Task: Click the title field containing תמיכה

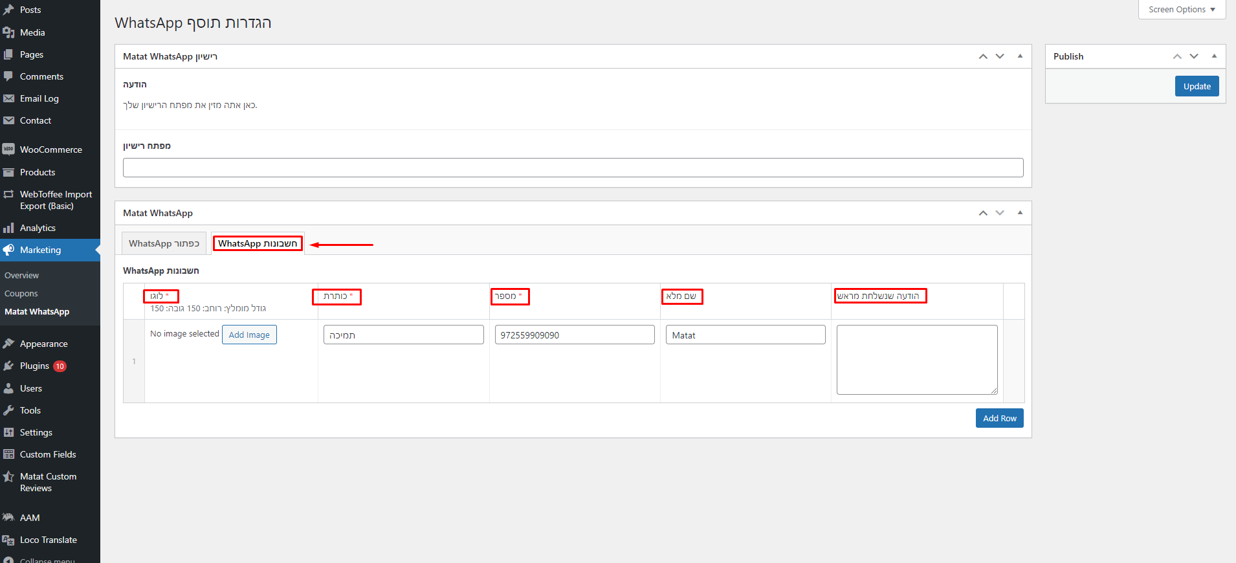Action: click(403, 335)
